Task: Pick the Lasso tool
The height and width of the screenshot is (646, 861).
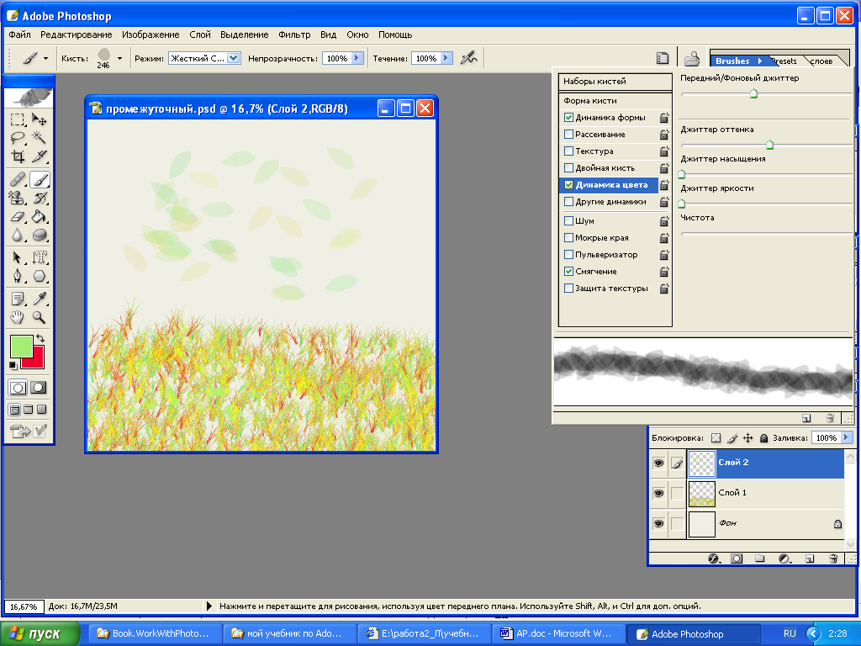Action: tap(18, 138)
